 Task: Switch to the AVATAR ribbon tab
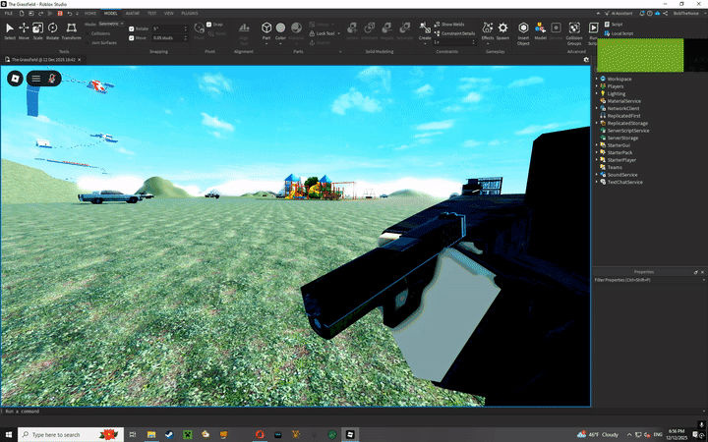pyautogui.click(x=133, y=14)
